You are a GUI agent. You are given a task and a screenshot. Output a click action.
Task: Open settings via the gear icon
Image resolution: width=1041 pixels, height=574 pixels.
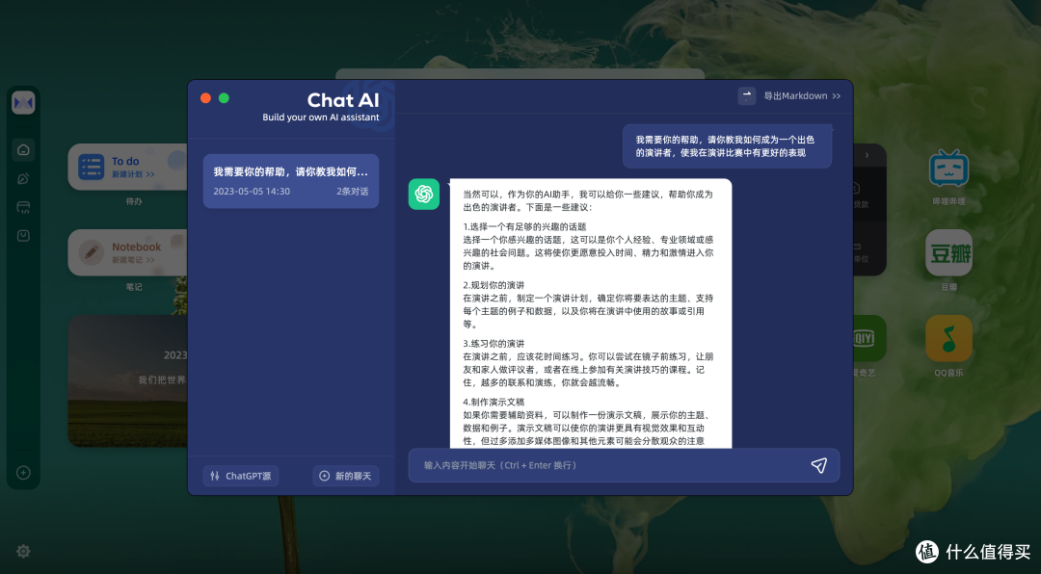tap(22, 551)
